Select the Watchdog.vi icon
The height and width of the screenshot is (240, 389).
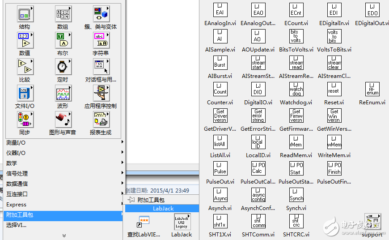pos(296,89)
